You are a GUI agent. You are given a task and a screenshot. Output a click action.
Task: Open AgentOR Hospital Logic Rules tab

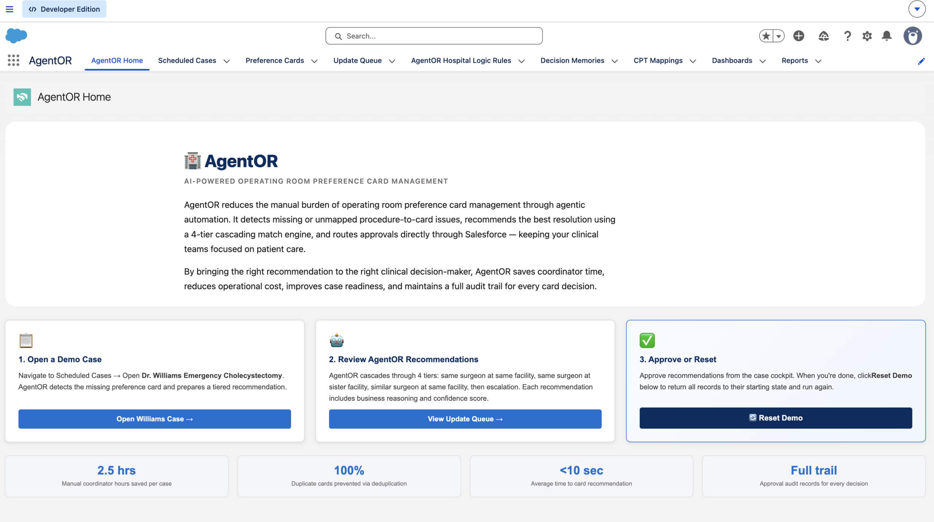pyautogui.click(x=461, y=61)
